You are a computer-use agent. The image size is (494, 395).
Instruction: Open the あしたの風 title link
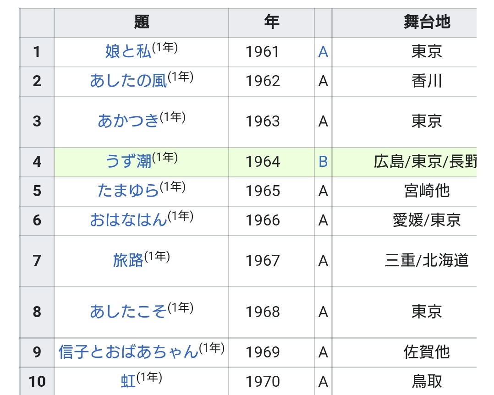128,81
